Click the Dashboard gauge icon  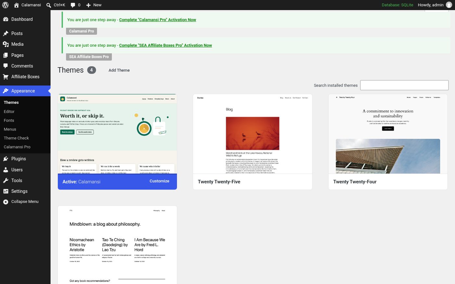[x=6, y=19]
